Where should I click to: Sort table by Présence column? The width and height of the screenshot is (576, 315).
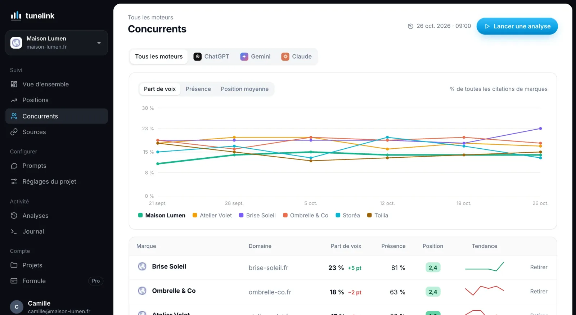click(393, 246)
